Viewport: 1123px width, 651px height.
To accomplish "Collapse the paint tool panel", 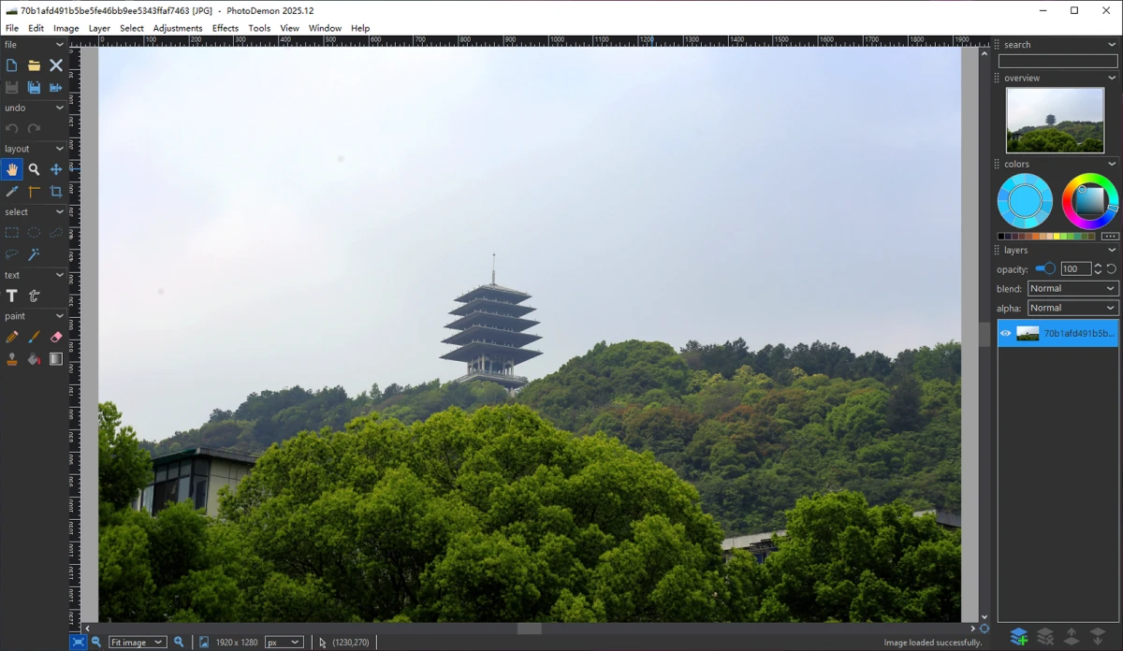I will coord(60,316).
